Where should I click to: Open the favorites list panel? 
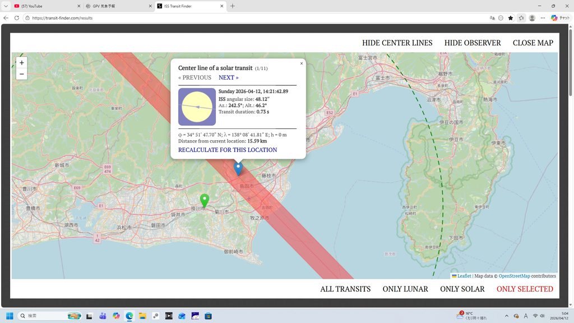point(521,17)
